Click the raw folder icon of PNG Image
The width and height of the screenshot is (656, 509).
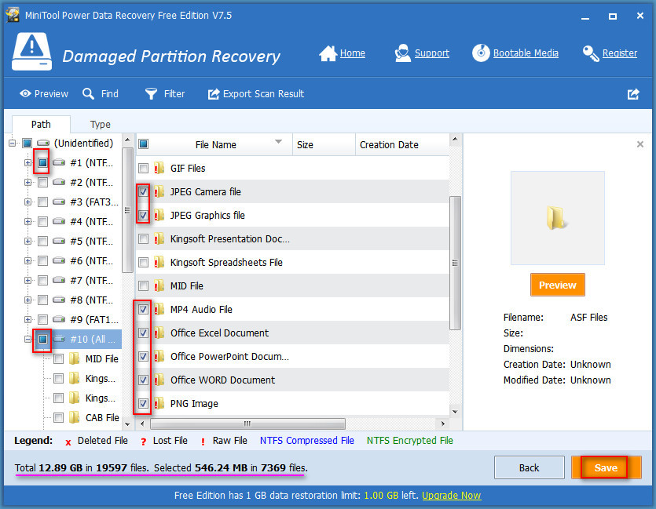coord(159,403)
